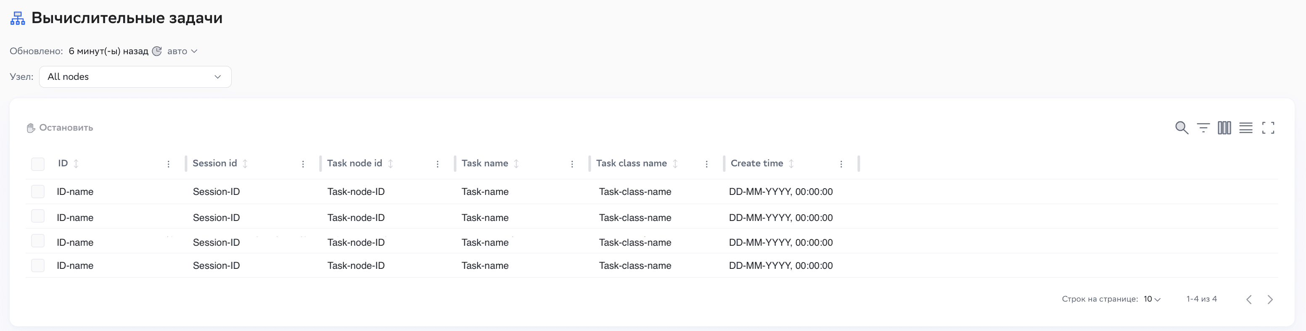Click ID-name in the first row
Screen dimensions: 1306x331
[x=75, y=192]
